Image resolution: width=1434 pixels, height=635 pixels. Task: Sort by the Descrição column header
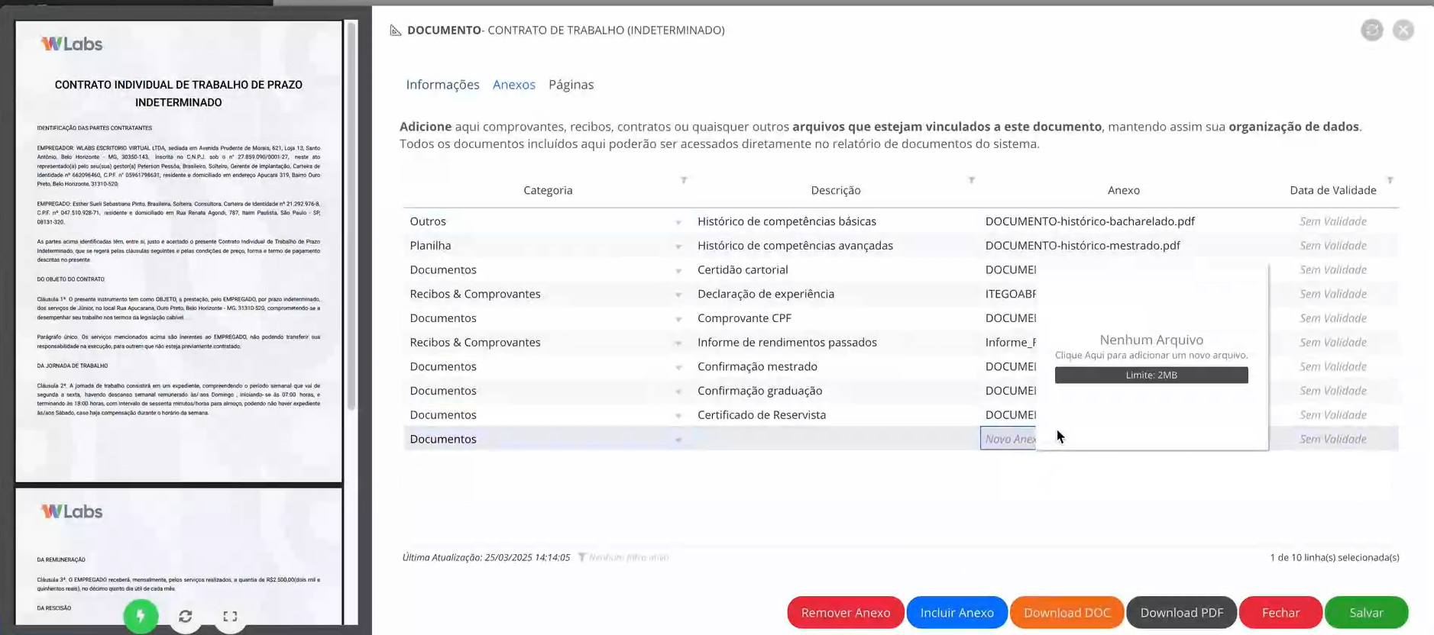836,190
